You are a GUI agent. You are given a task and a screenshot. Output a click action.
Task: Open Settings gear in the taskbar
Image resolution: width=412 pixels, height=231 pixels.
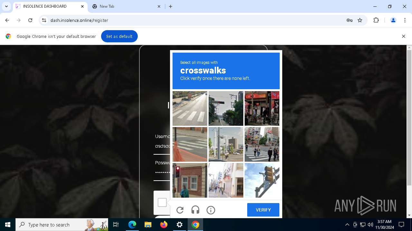[179, 225]
